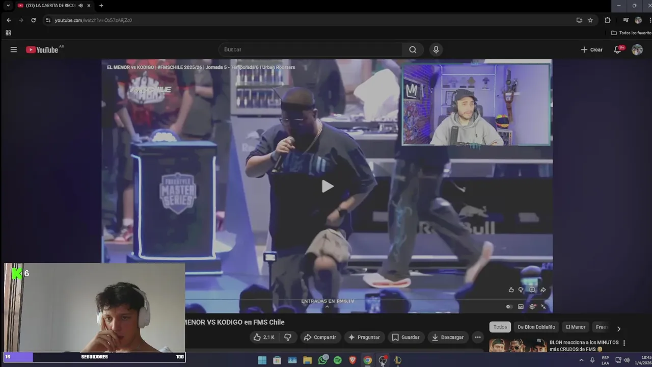Viewport: 652px width, 367px height.
Task: Open browser extensions puzzle icon
Action: 607,20
